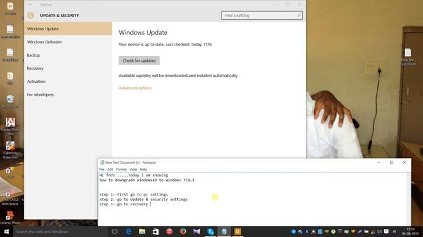The height and width of the screenshot is (237, 423).
Task: Open the Notepad Help menu
Action: [x=143, y=169]
